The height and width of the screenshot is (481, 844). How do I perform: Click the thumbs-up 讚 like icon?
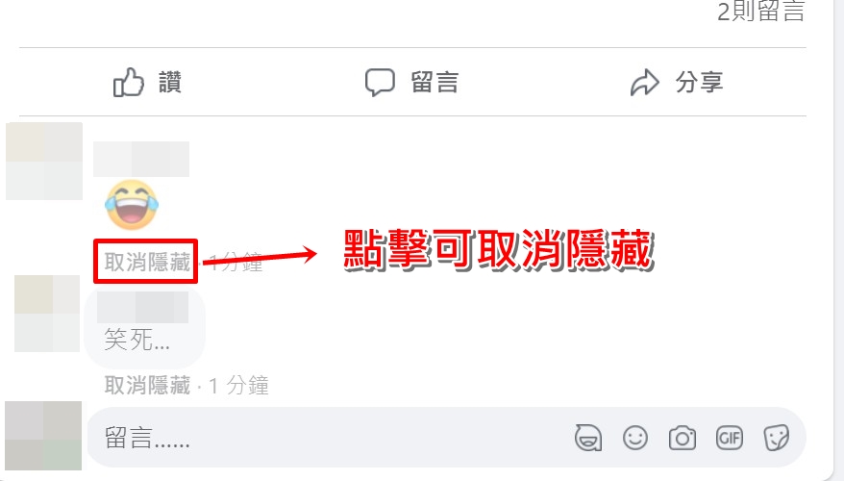click(129, 83)
